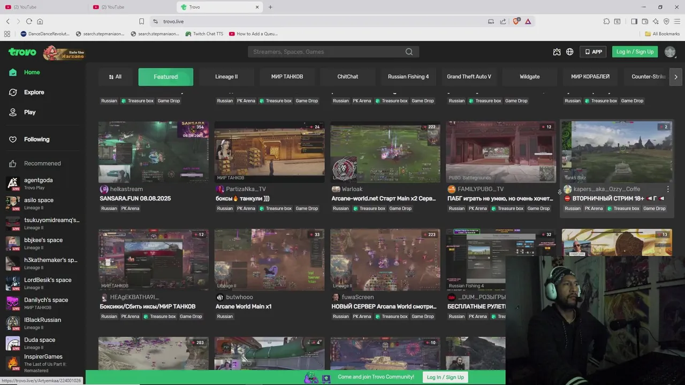
Task: Open LordBesik's space in sidebar
Action: pyautogui.click(x=43, y=283)
